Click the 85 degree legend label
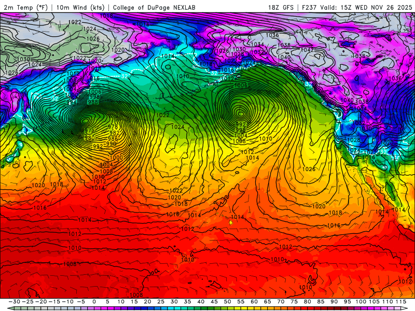Image resolution: width=415 pixels, height=311 pixels. click(x=321, y=302)
